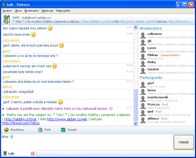Click the message input field
Viewport: 196px width, 158px height.
tap(87, 142)
